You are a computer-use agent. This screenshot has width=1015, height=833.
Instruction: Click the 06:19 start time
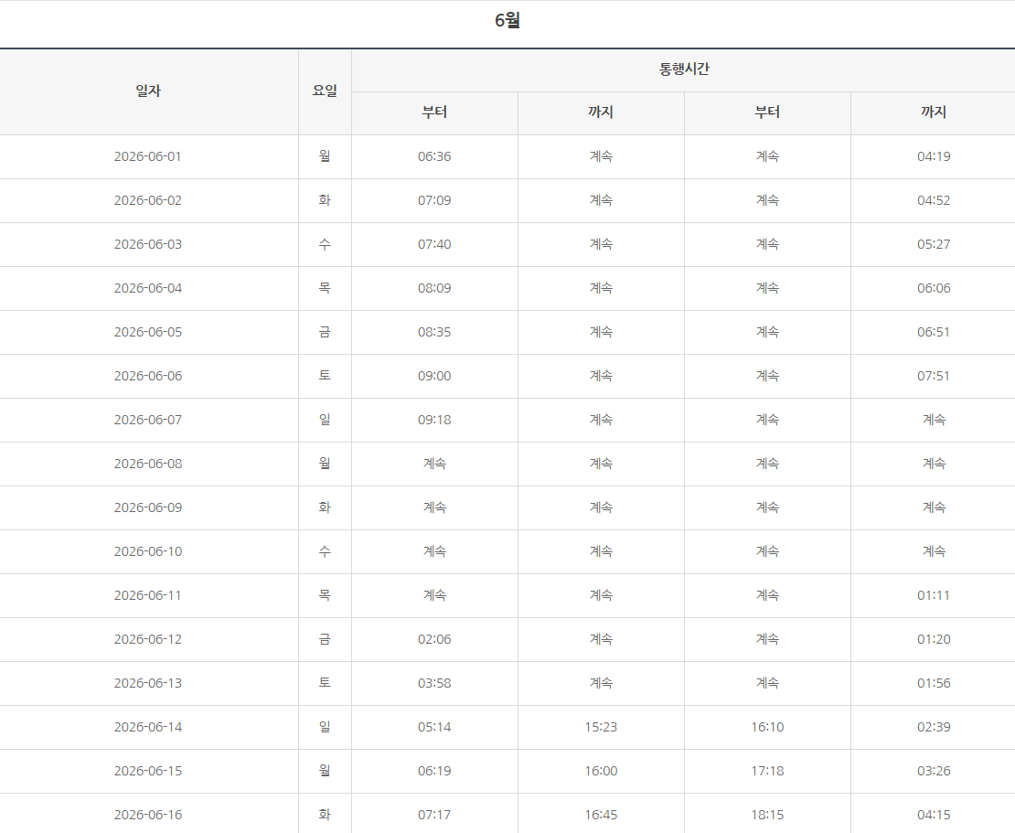click(434, 771)
